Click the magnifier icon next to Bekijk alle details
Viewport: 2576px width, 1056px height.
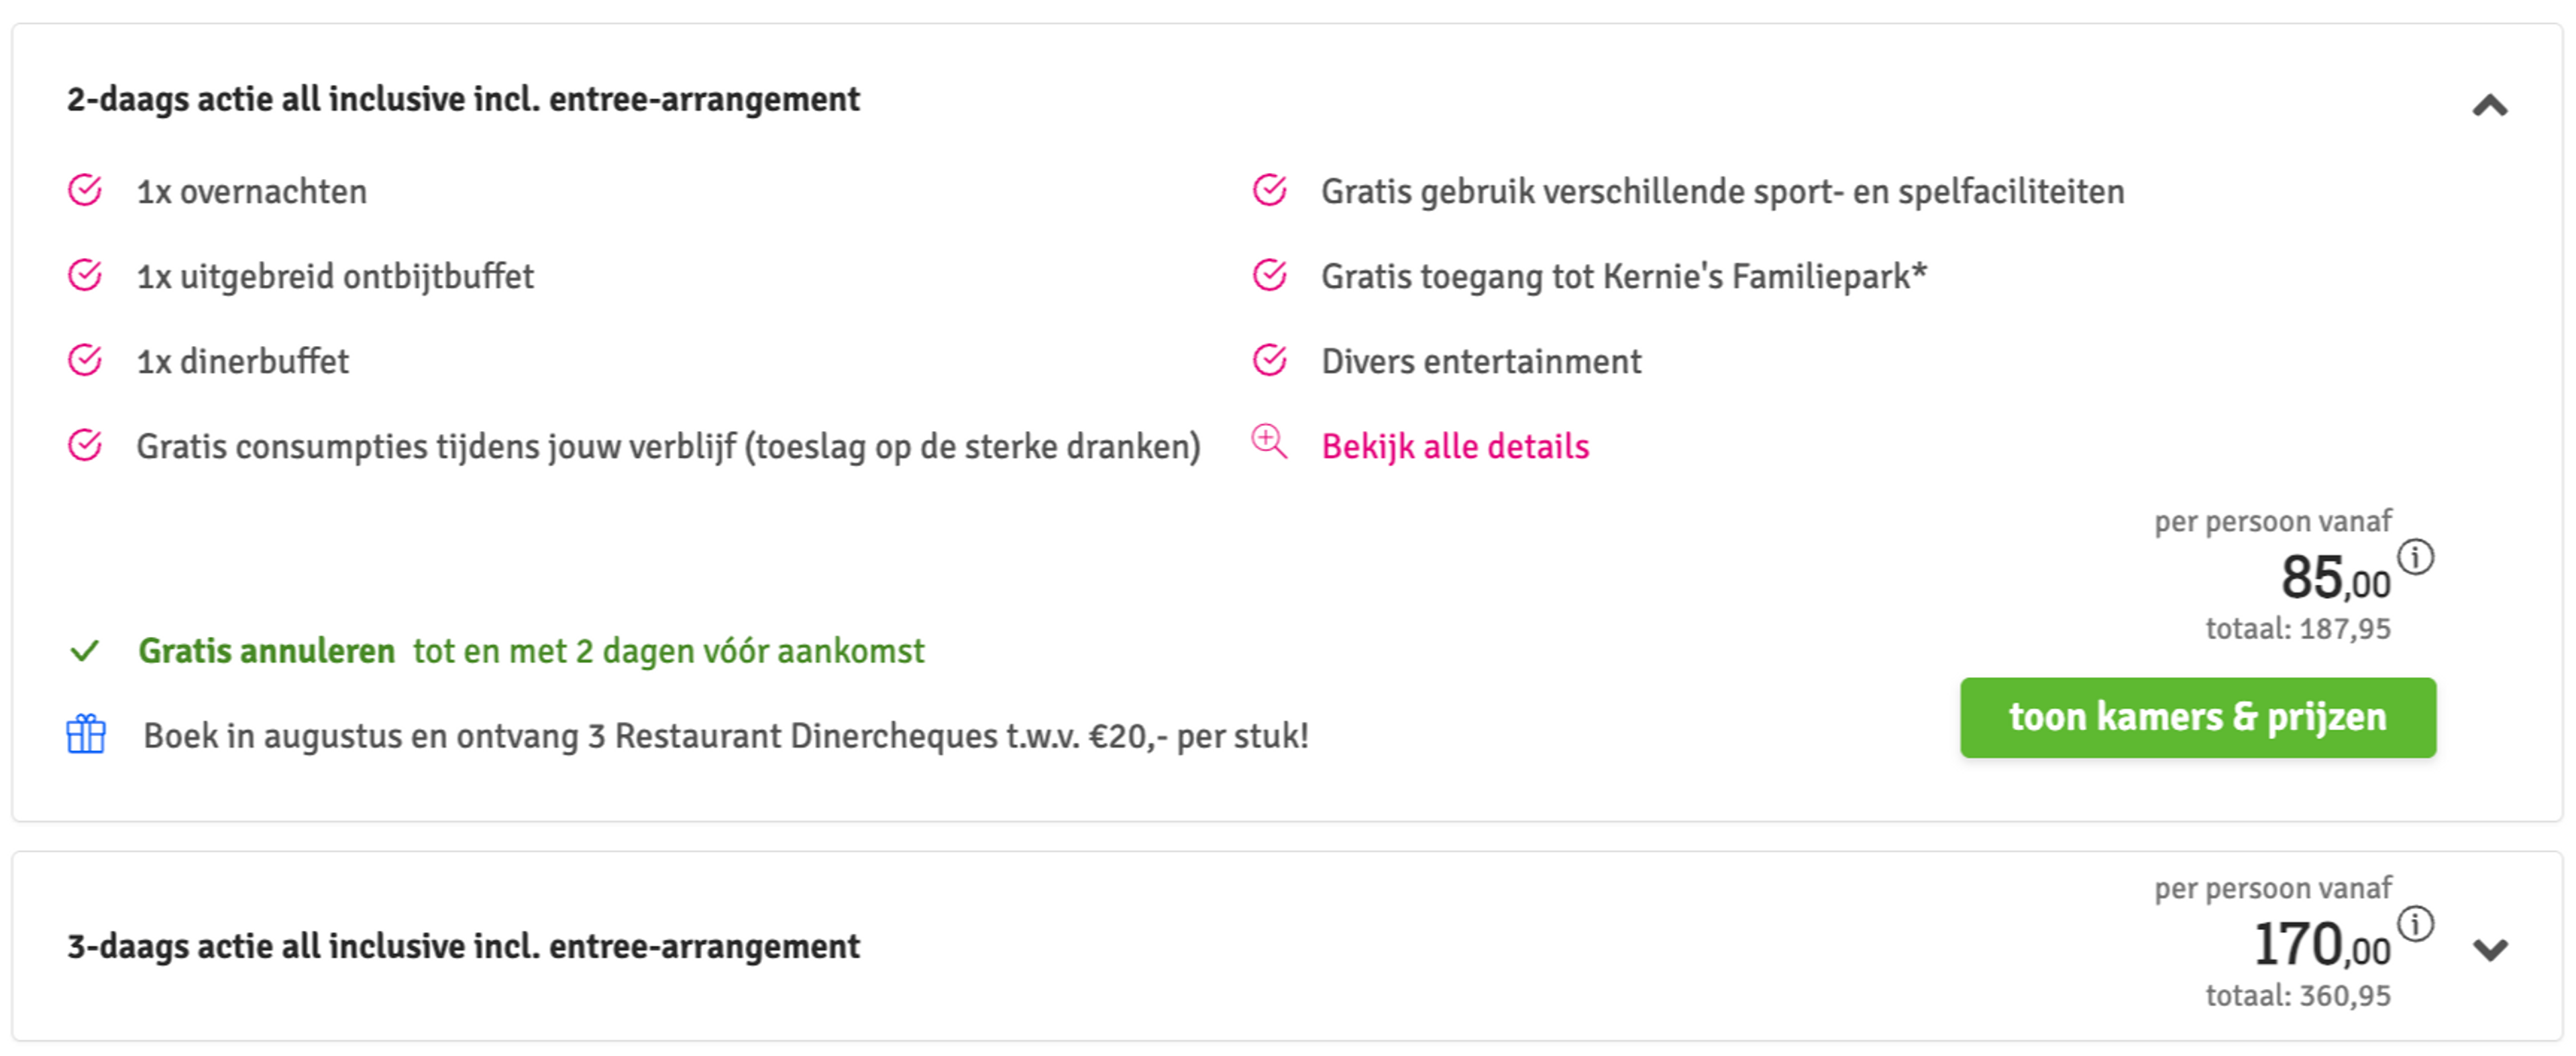coord(1270,442)
